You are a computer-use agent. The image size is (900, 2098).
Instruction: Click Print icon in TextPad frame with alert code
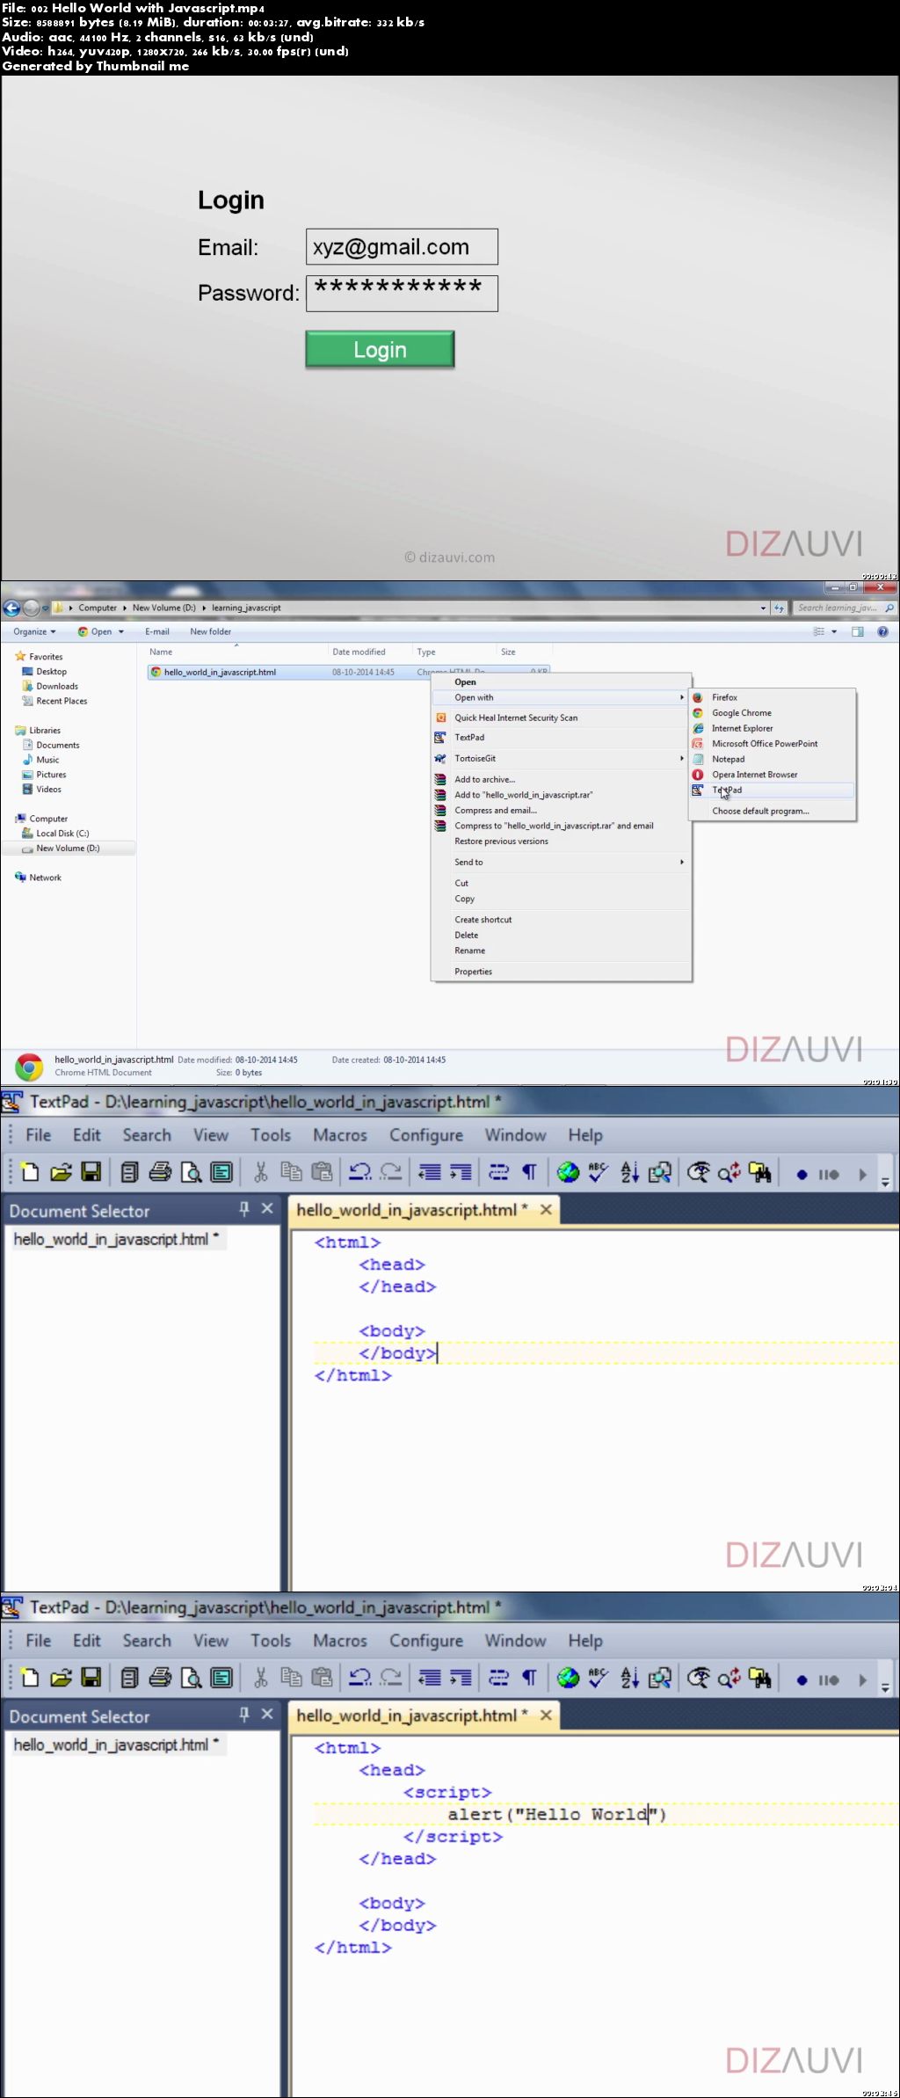pos(160,1678)
